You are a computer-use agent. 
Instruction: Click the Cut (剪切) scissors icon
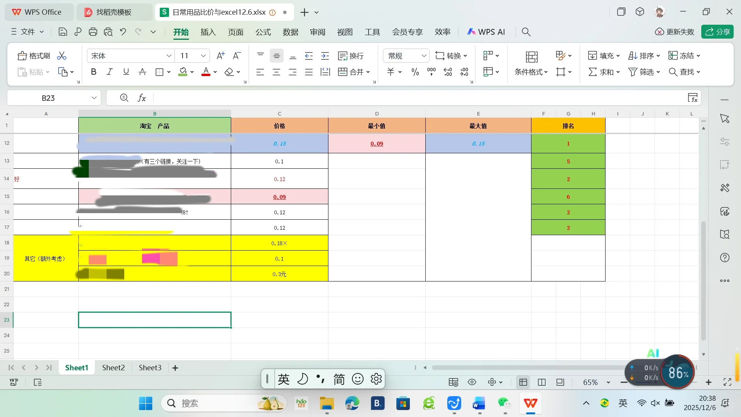61,55
